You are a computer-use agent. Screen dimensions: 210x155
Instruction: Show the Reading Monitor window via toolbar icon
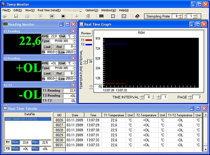coord(102,16)
